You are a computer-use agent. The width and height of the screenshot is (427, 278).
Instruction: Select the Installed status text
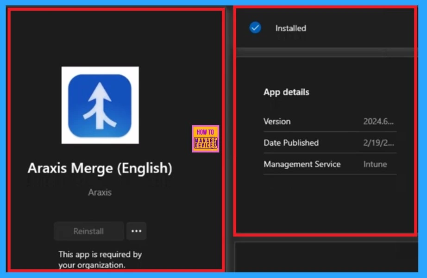(x=290, y=28)
